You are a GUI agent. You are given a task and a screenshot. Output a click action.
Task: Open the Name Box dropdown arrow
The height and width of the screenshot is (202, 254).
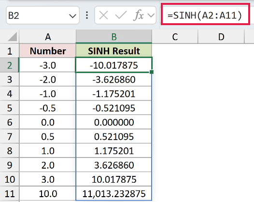pos(72,16)
